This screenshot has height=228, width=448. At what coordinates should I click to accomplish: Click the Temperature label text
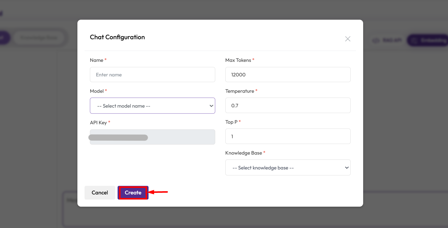[240, 91]
